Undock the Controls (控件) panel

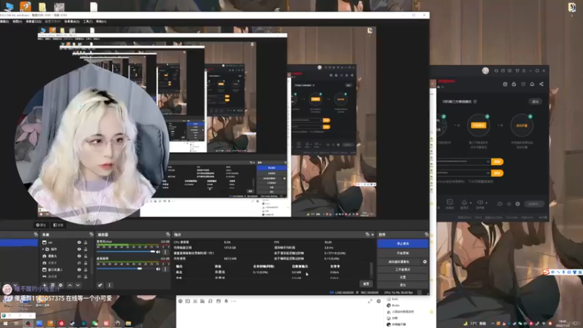[x=426, y=235]
